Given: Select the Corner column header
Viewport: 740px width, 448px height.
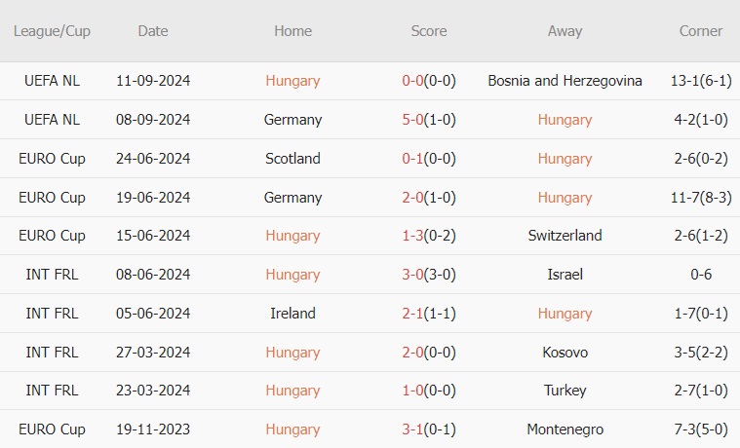Looking at the screenshot, I should [701, 31].
